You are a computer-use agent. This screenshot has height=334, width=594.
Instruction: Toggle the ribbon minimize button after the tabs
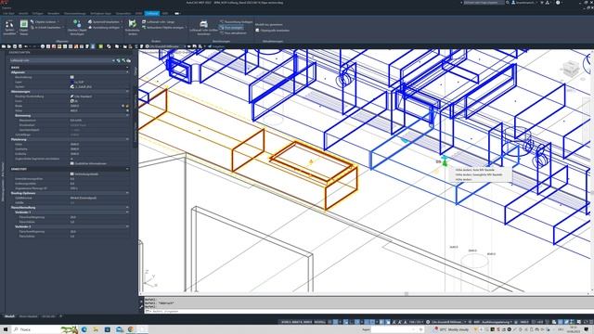177,13
